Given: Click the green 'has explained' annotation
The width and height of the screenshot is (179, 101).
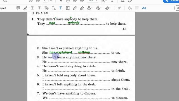Looking at the screenshot, I should (x=61, y=52).
